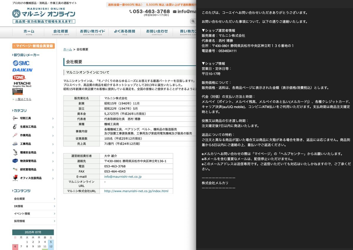Click the free shipping promotion banner
This screenshot has width=353, height=250.
(151, 5)
